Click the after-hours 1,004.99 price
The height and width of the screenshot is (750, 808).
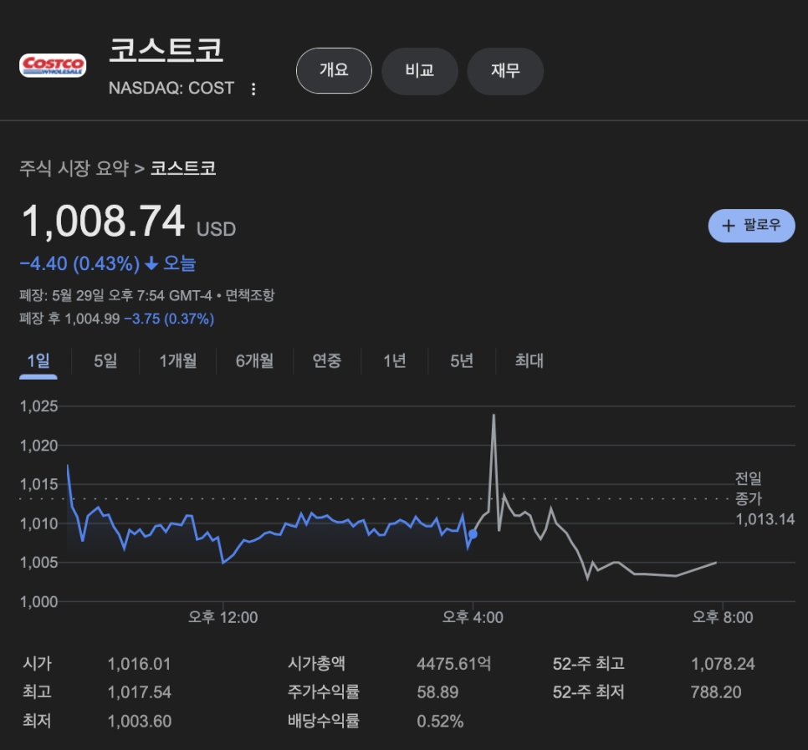[92, 319]
